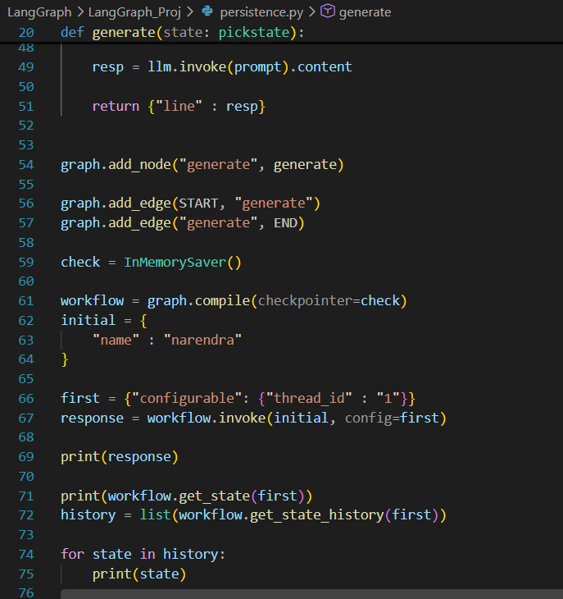Click the check variable on line 59
The height and width of the screenshot is (599, 563).
click(x=80, y=263)
